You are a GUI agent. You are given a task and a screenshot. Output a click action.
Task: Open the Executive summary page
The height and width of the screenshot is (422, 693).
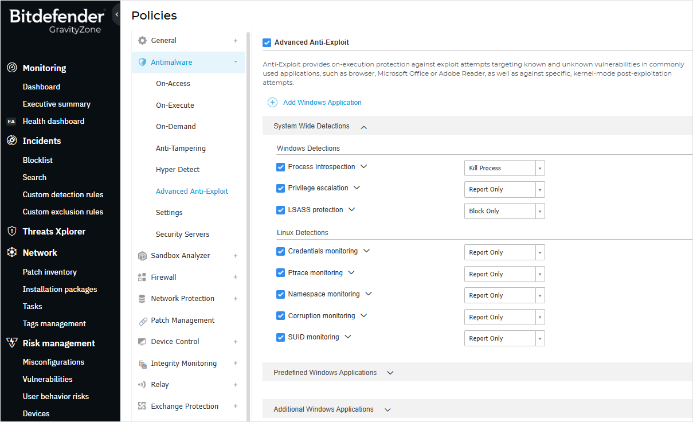[x=56, y=104]
